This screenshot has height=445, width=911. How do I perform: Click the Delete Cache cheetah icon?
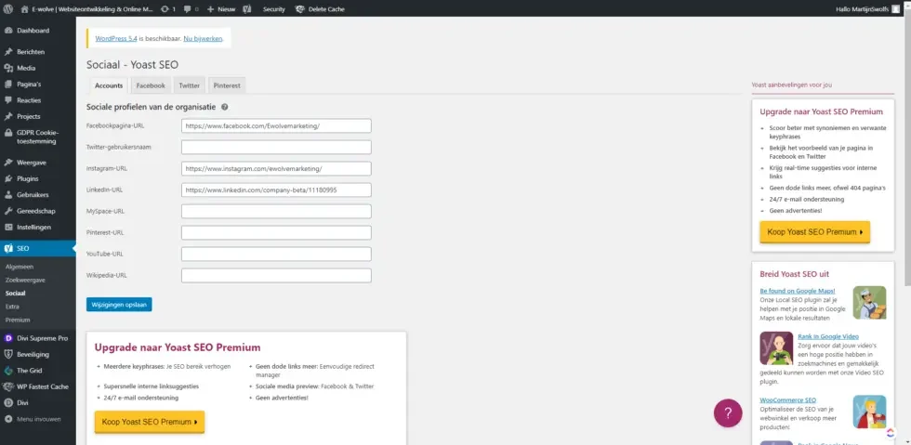(299, 9)
